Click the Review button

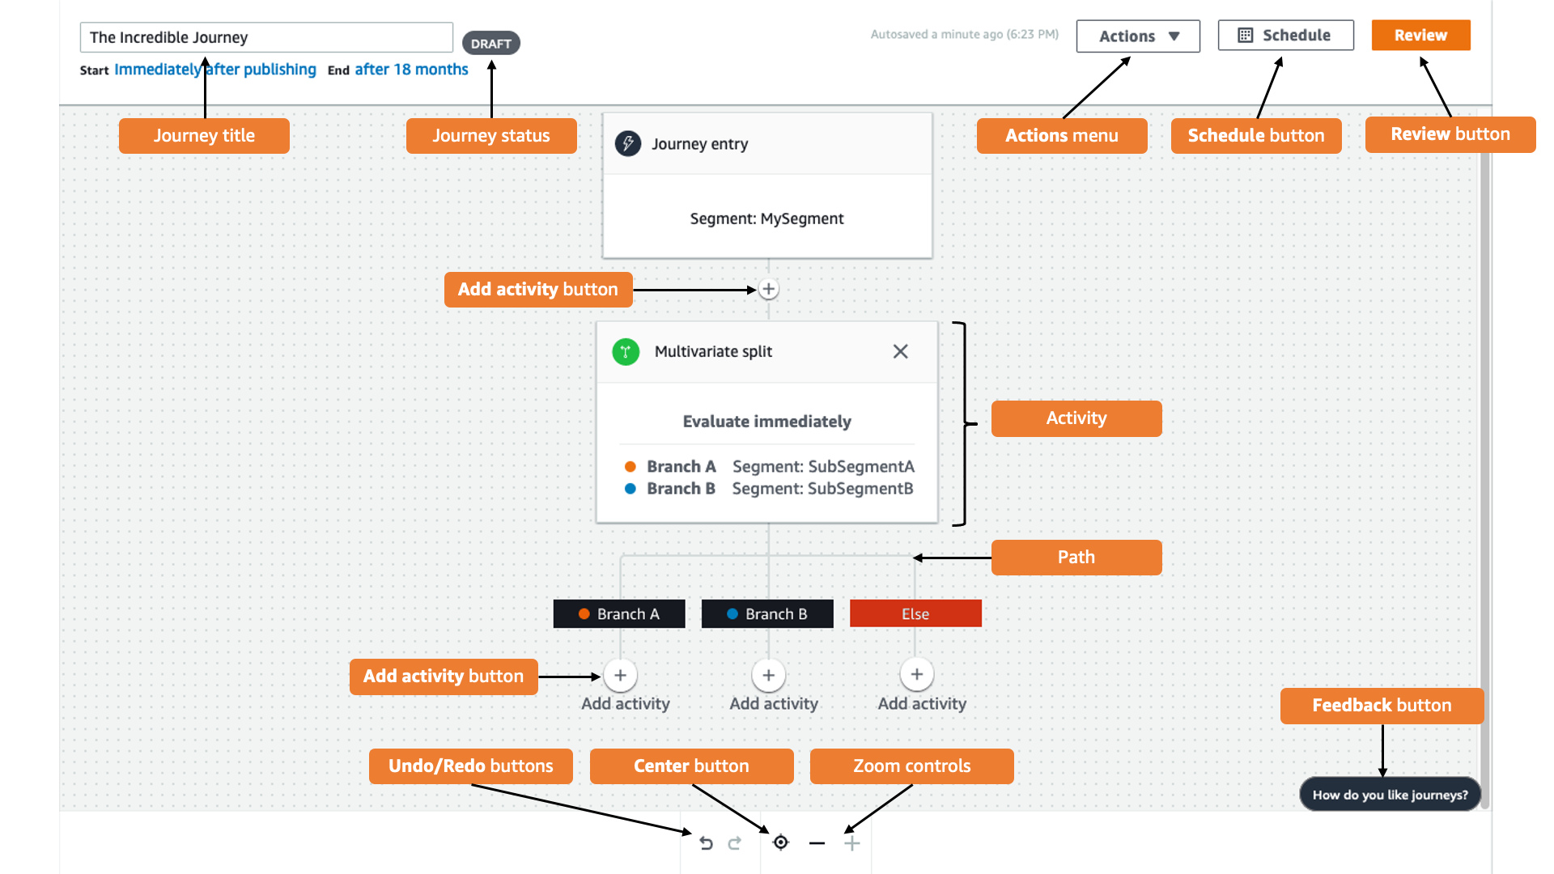(x=1420, y=34)
